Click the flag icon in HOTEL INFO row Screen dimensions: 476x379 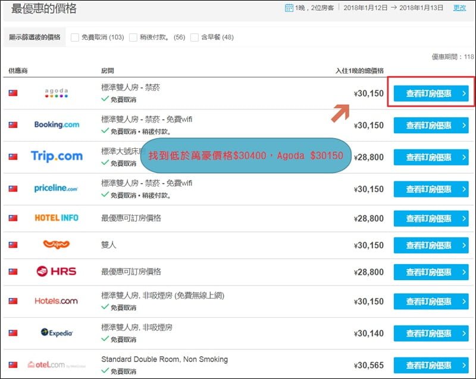13,218
